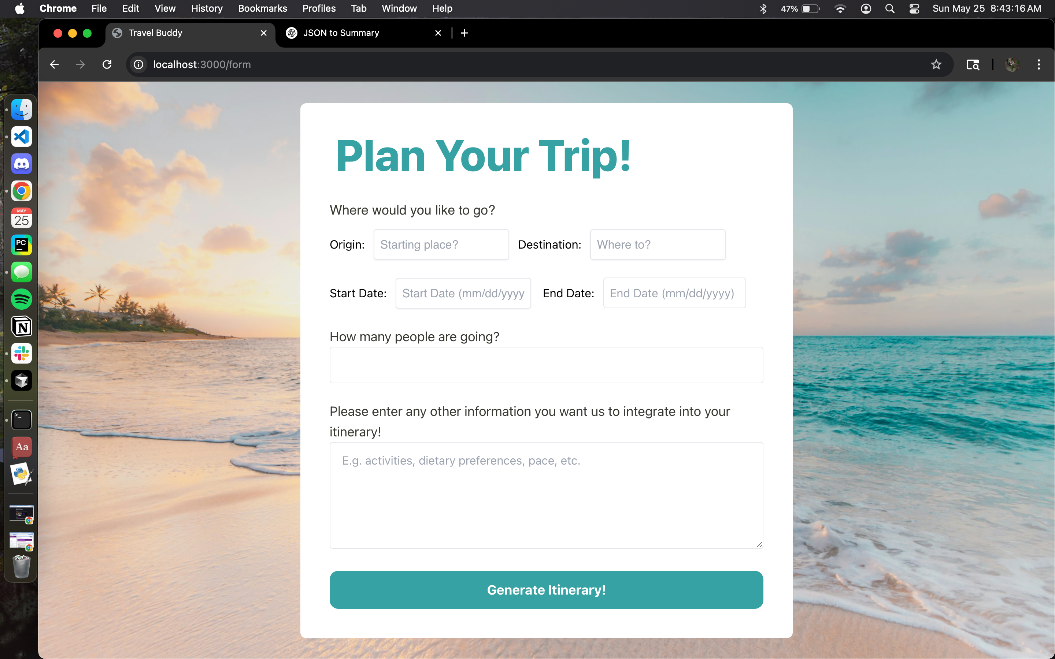Open the Chrome profile avatar
This screenshot has height=659, width=1055.
(x=1012, y=64)
